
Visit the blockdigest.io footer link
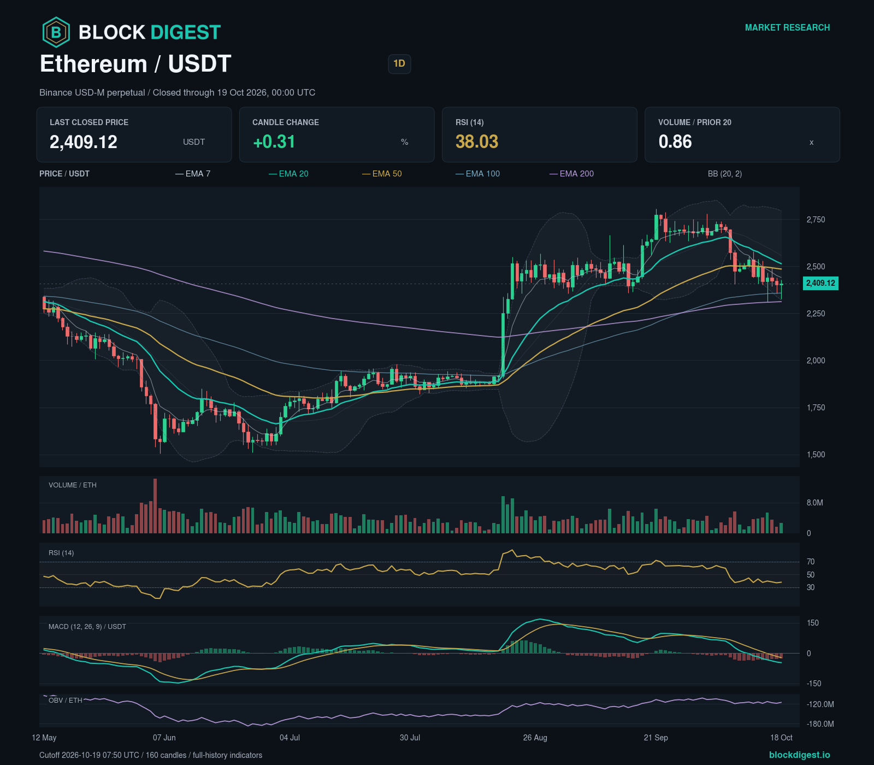tap(799, 755)
